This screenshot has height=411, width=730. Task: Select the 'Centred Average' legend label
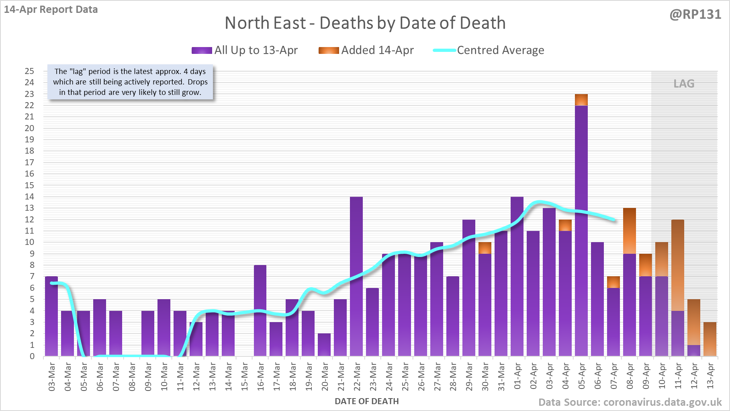[x=501, y=50]
